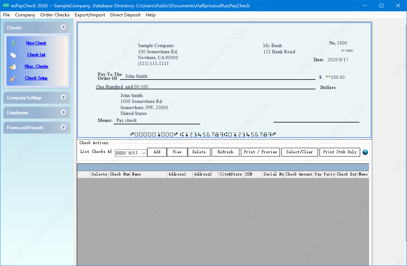The width and height of the screenshot is (407, 266).
Task: Click the **100.00 amount on check
Action: [x=335, y=77]
